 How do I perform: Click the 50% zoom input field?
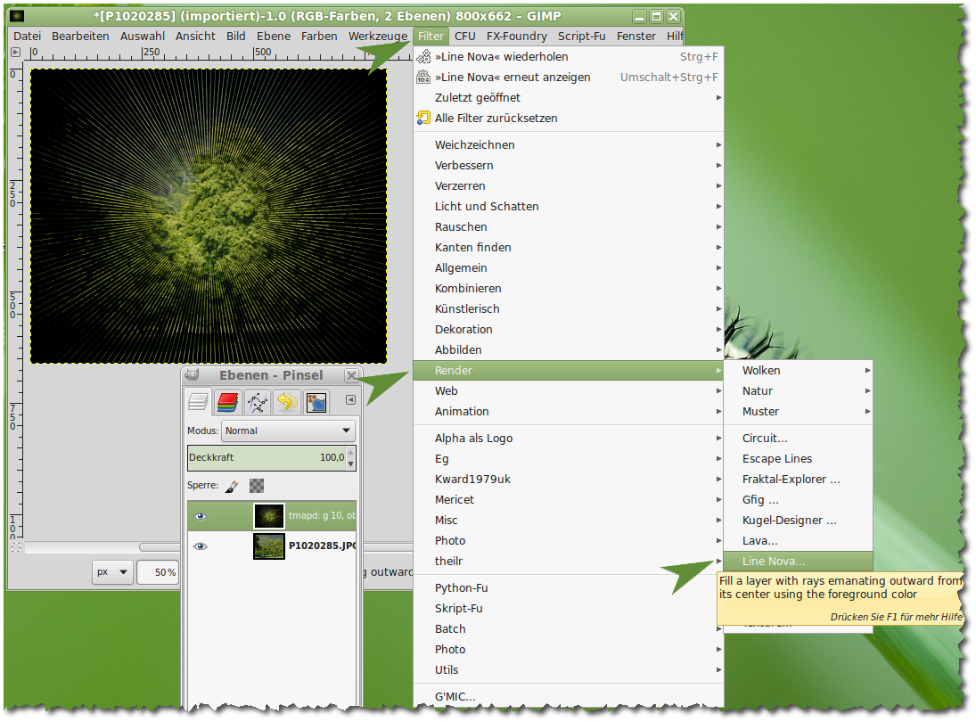tap(159, 572)
